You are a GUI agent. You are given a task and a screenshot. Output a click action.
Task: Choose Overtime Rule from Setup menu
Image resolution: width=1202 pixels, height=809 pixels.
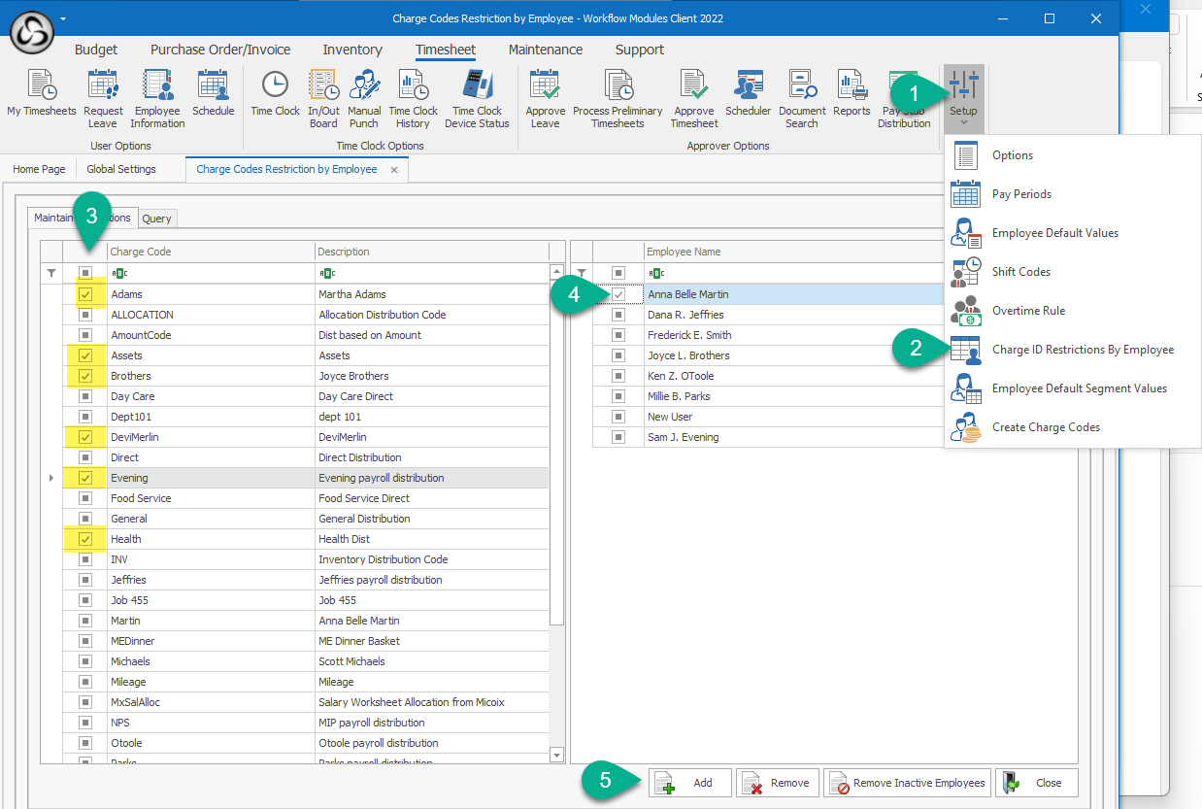[1028, 311]
